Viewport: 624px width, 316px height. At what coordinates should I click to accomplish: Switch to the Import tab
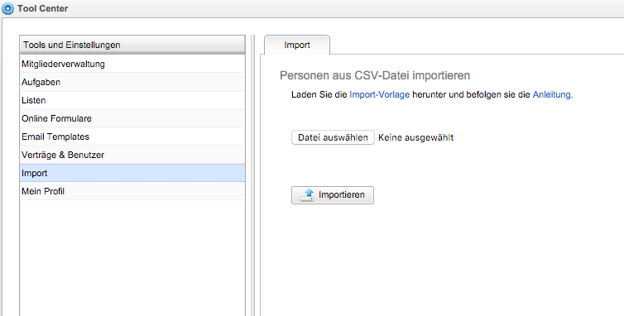point(297,45)
